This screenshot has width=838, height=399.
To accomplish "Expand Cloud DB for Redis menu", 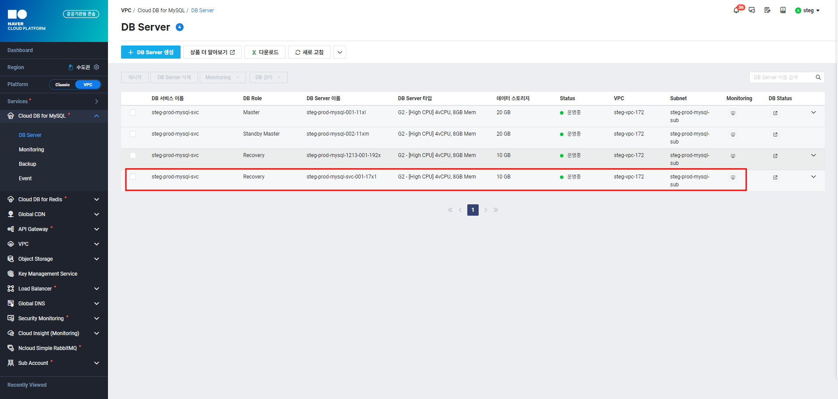I will coord(97,199).
